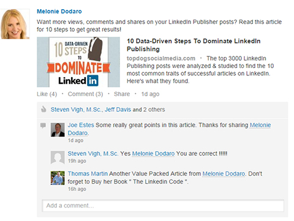Image resolution: width=294 pixels, height=221 pixels.
Task: Click the '16h ago' comment timestamp
Action: [x=77, y=189]
